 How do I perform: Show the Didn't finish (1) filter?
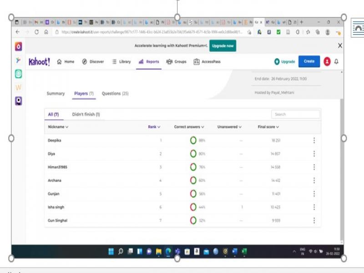(86, 114)
